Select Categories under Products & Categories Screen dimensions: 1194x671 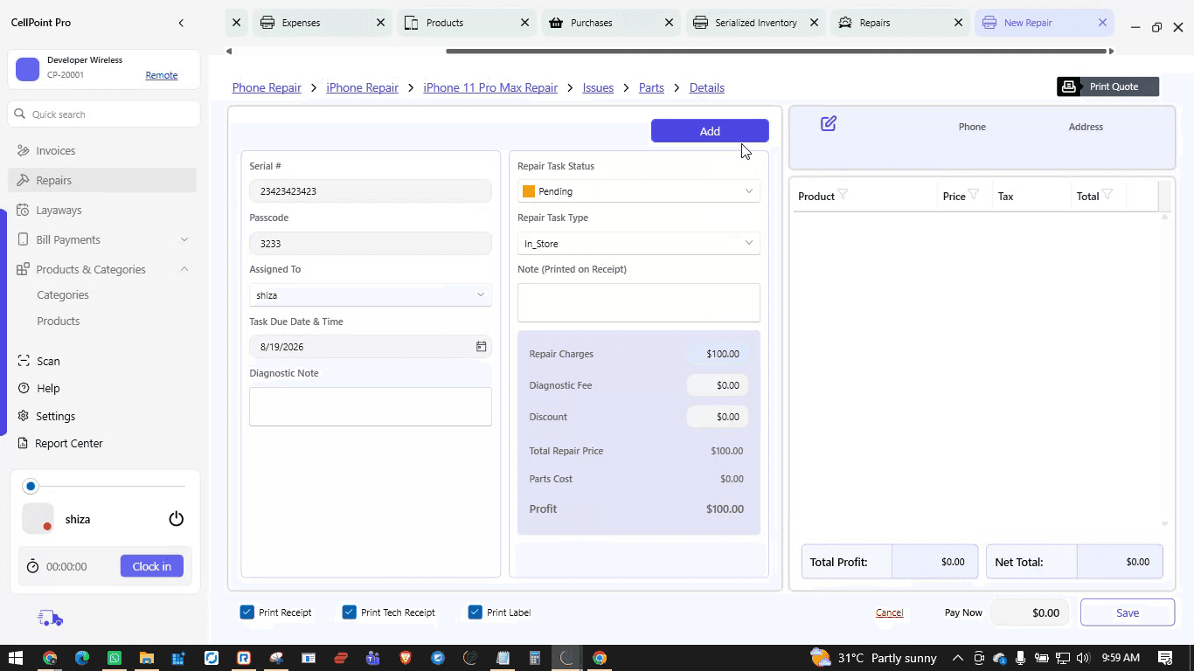pyautogui.click(x=63, y=295)
